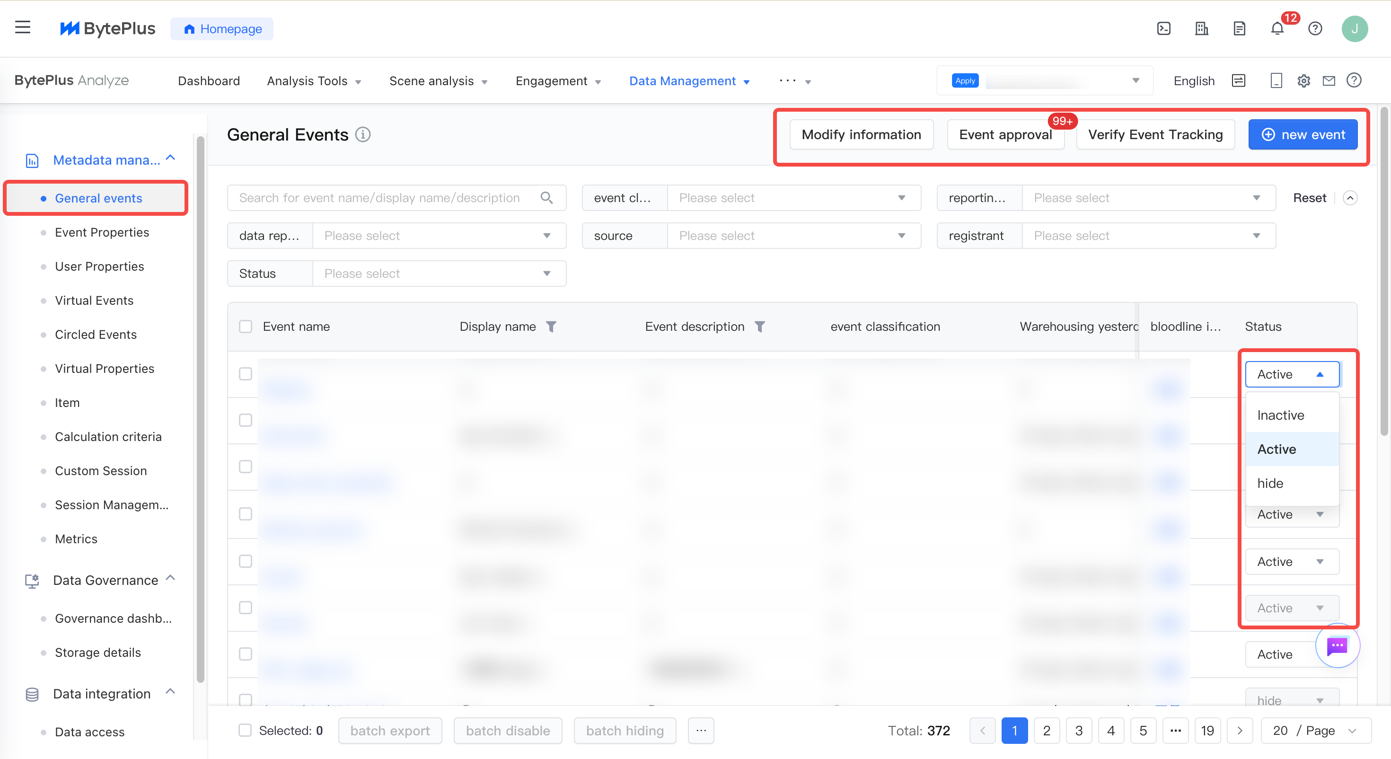The width and height of the screenshot is (1391, 759).
Task: Click the Modify information button
Action: [861, 134]
